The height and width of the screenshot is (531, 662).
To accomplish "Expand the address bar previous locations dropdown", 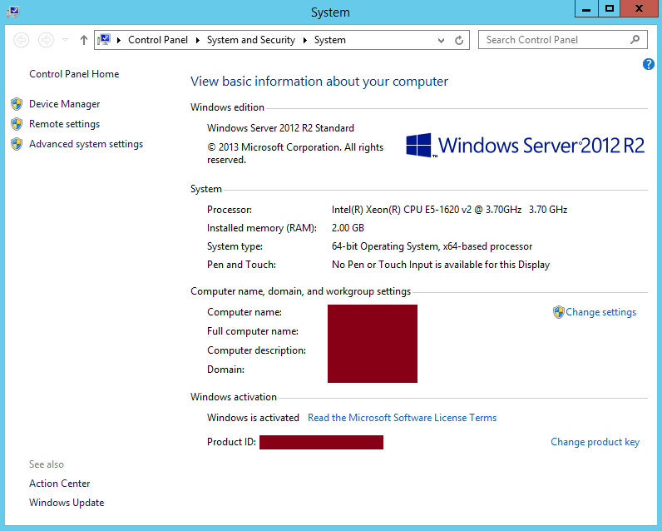I will point(442,40).
